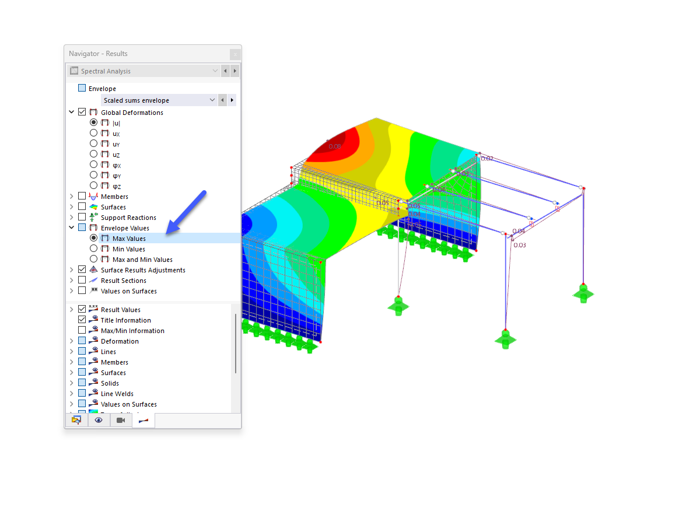700x525 pixels.
Task: Click the eye icon beside Lines
Action: (x=93, y=352)
